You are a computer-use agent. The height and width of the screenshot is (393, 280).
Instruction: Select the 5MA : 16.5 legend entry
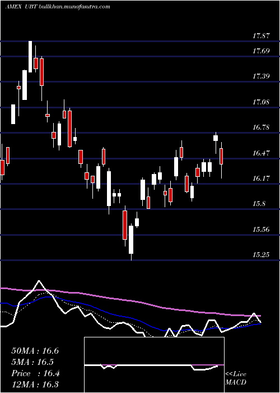point(32,362)
